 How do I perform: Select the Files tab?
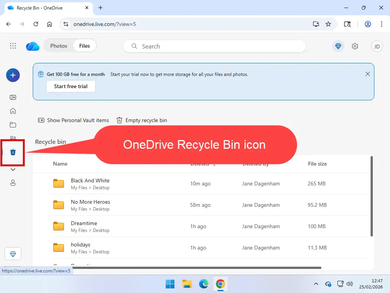click(84, 45)
